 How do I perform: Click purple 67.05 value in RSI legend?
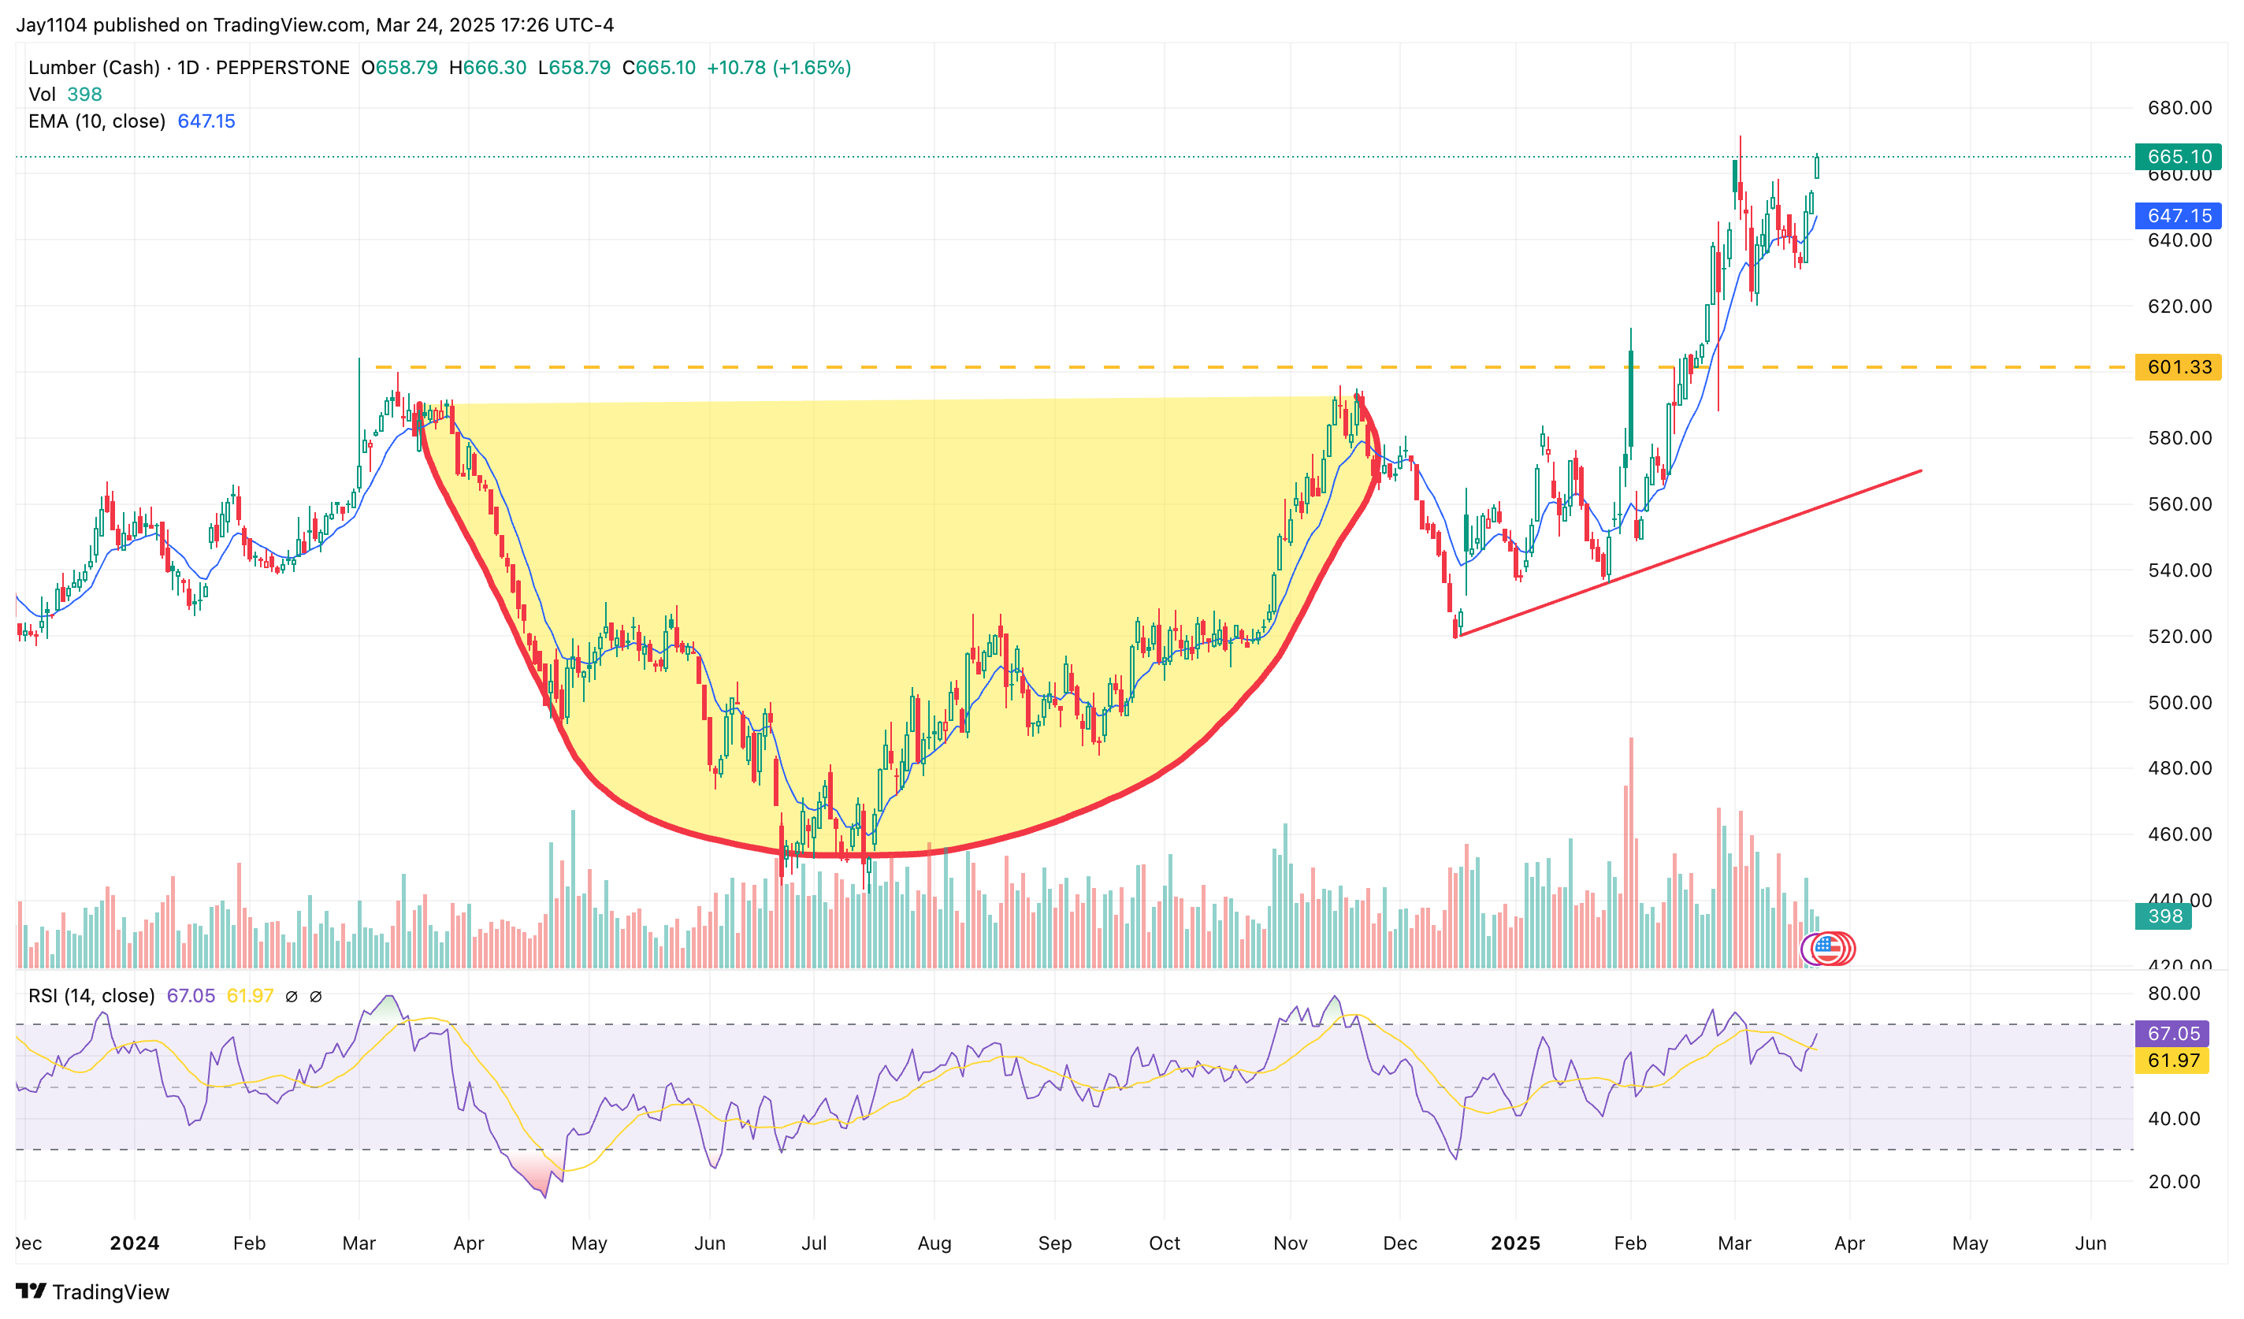(191, 996)
